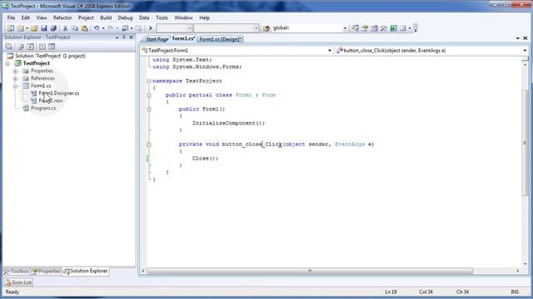
Task: Open the button_close_Click members dropdown
Action: [525, 51]
